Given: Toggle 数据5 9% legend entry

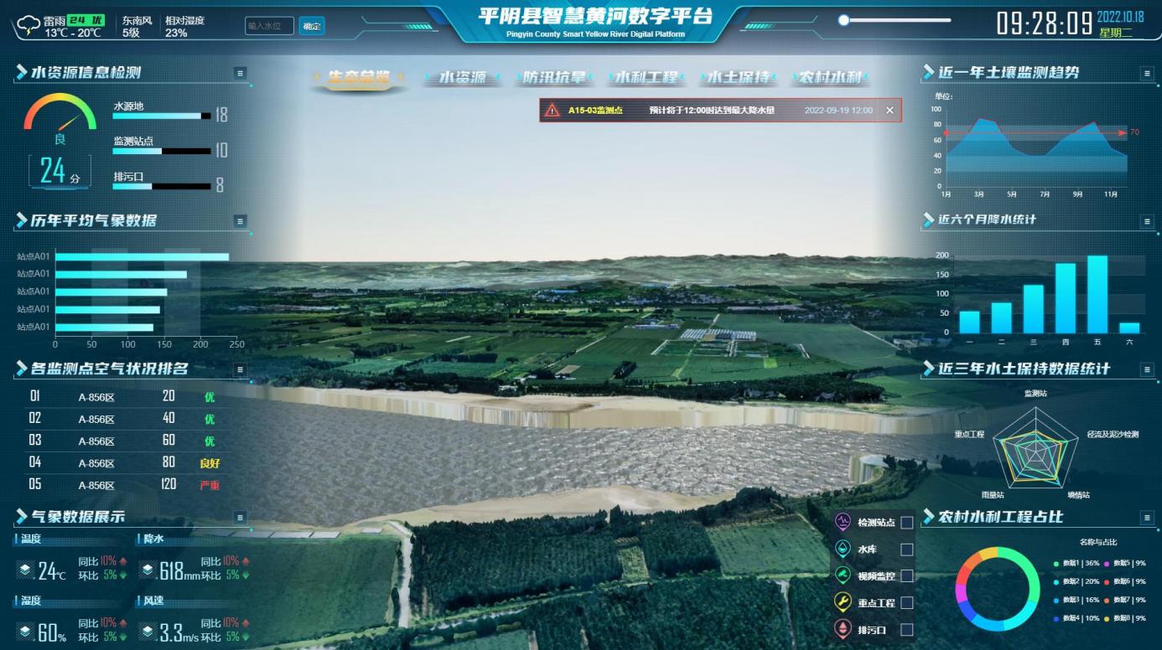Looking at the screenshot, I should pos(1124,563).
